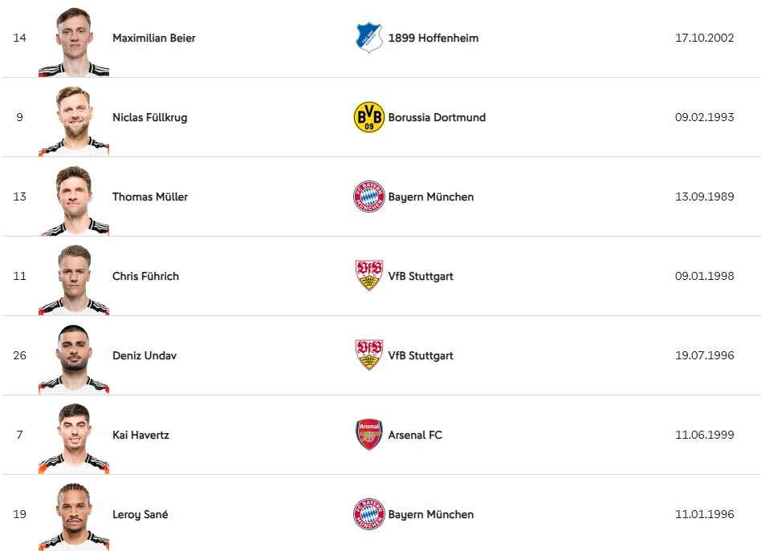Click the Arsenal FC club name
Screen dimensions: 761x551
click(415, 435)
